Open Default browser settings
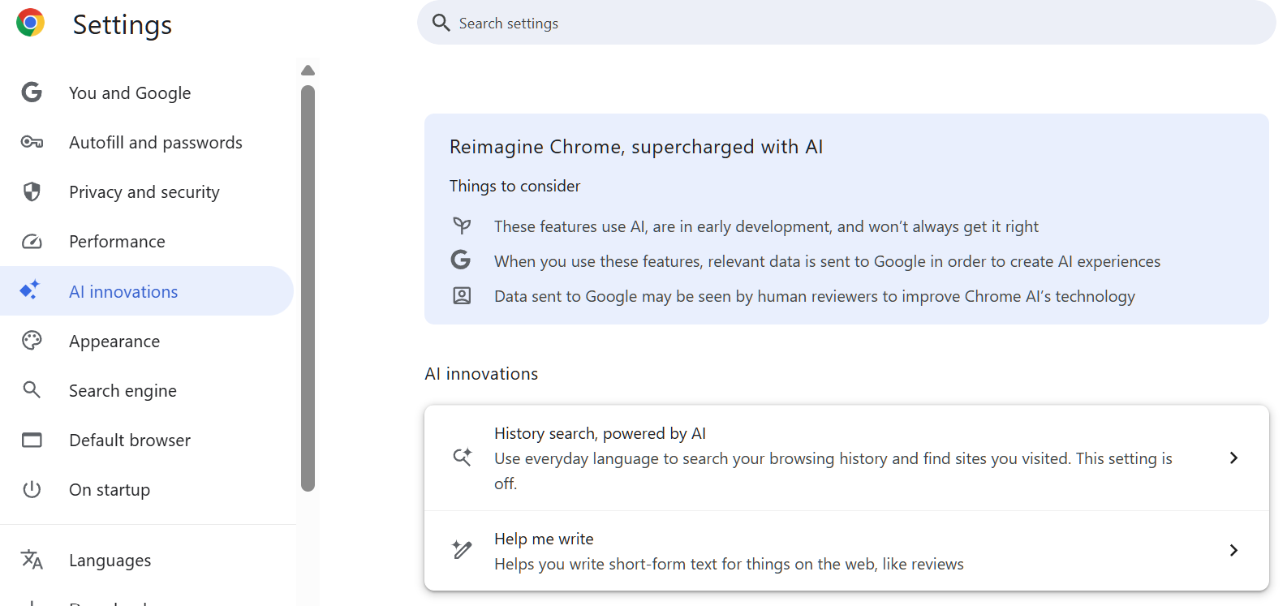This screenshot has width=1287, height=606. pyautogui.click(x=147, y=440)
